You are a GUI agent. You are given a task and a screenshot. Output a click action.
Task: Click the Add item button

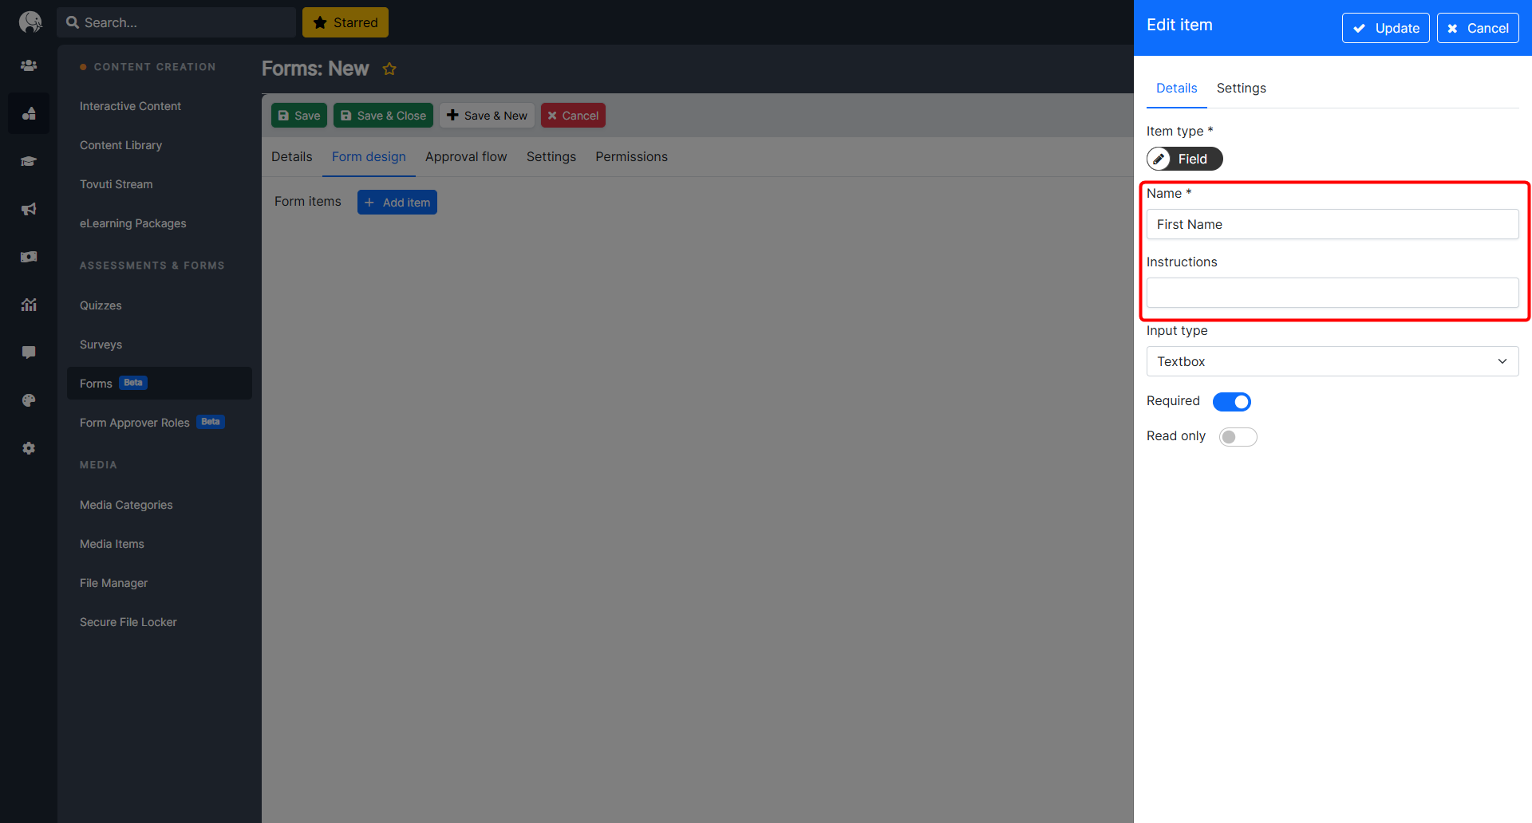tap(397, 203)
